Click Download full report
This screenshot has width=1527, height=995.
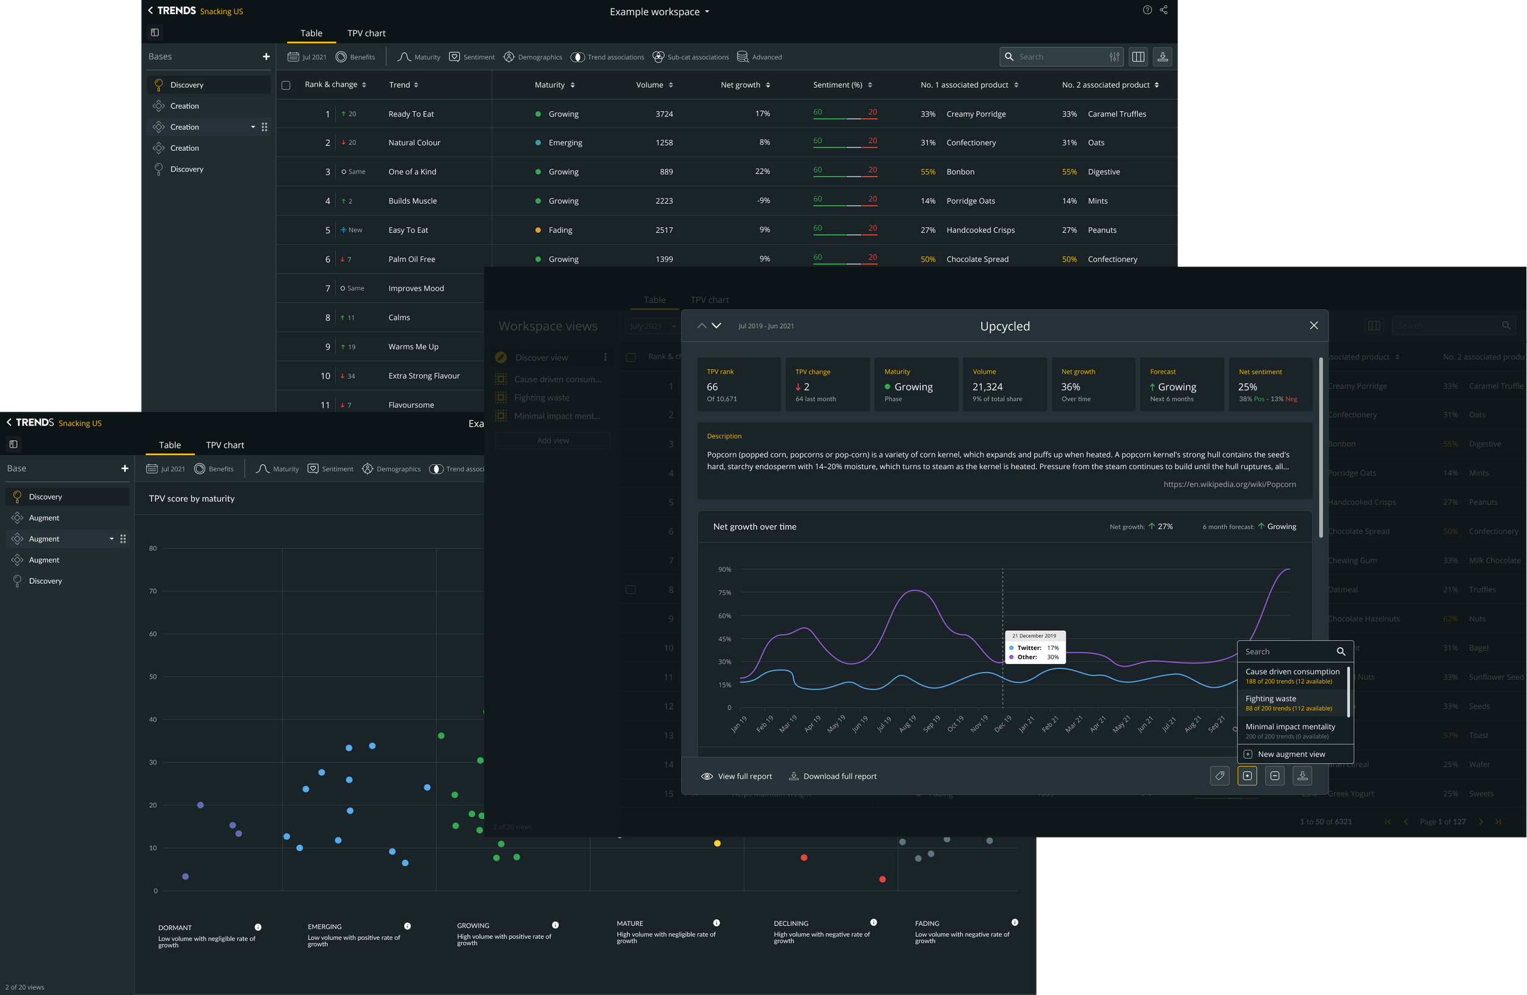coord(833,776)
